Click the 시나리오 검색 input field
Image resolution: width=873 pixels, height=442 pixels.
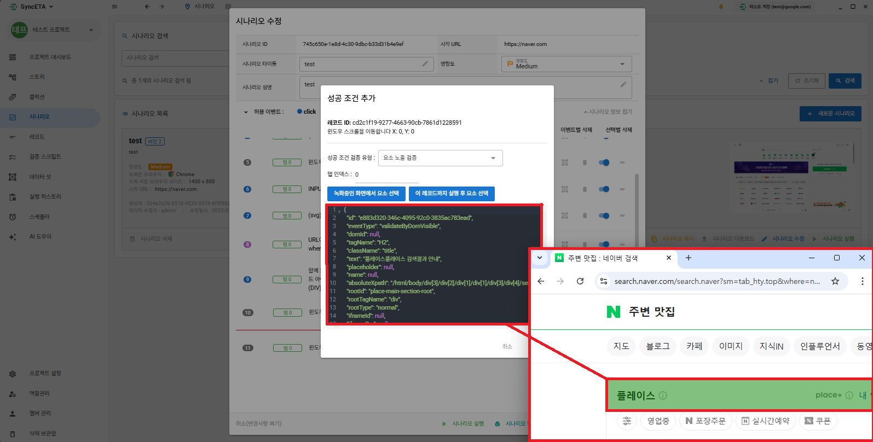coord(175,57)
